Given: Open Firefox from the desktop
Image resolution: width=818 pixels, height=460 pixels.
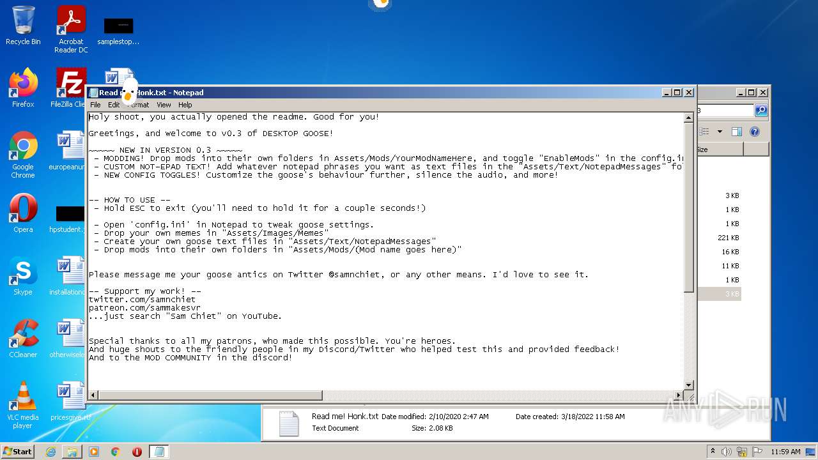Looking at the screenshot, I should [23, 88].
